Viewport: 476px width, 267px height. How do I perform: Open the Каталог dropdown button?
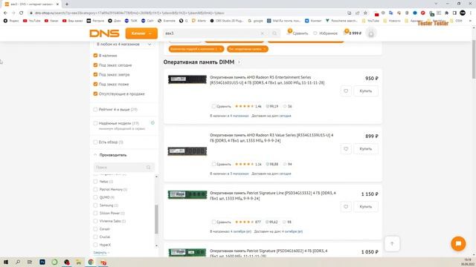point(141,33)
